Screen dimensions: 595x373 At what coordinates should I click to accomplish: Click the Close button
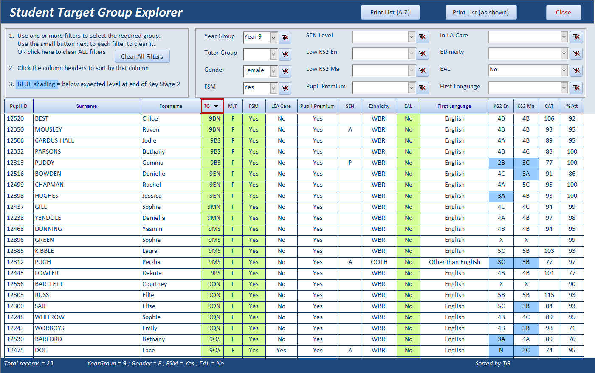coord(564,12)
